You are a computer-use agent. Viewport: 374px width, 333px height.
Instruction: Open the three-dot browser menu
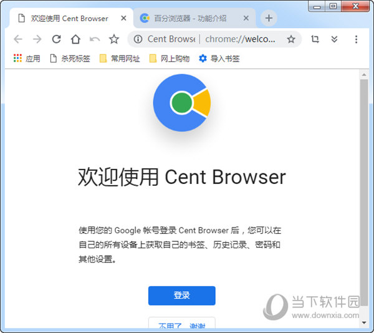(356, 39)
